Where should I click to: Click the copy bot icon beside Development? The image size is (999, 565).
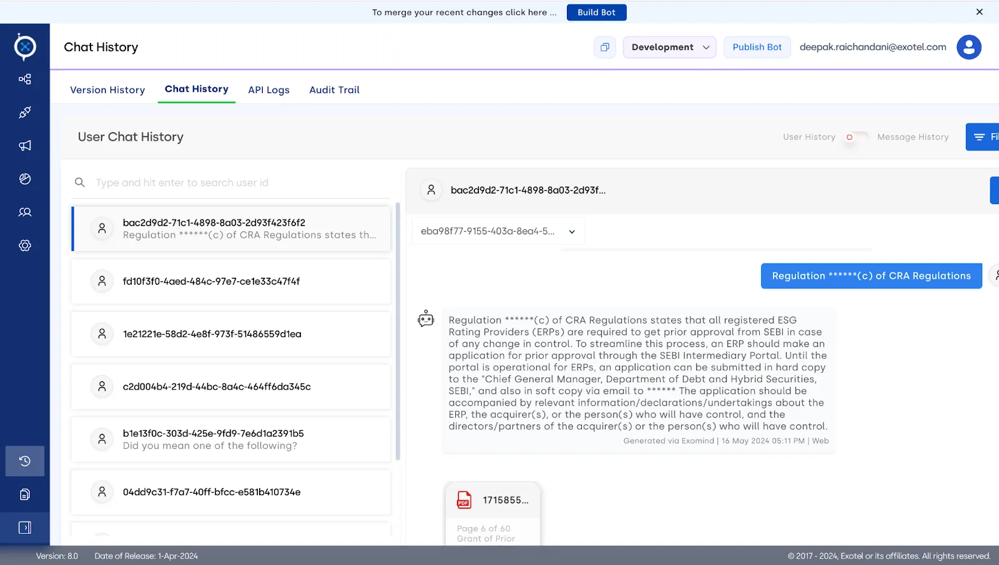tap(605, 47)
